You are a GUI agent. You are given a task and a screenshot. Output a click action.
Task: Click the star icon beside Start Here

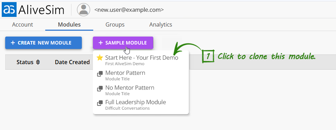click(x=100, y=58)
